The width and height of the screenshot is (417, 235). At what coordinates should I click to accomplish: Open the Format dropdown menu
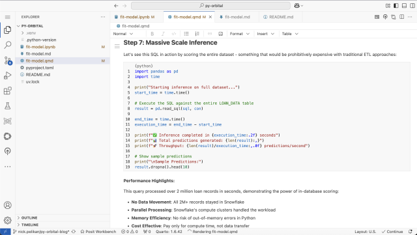(239, 34)
